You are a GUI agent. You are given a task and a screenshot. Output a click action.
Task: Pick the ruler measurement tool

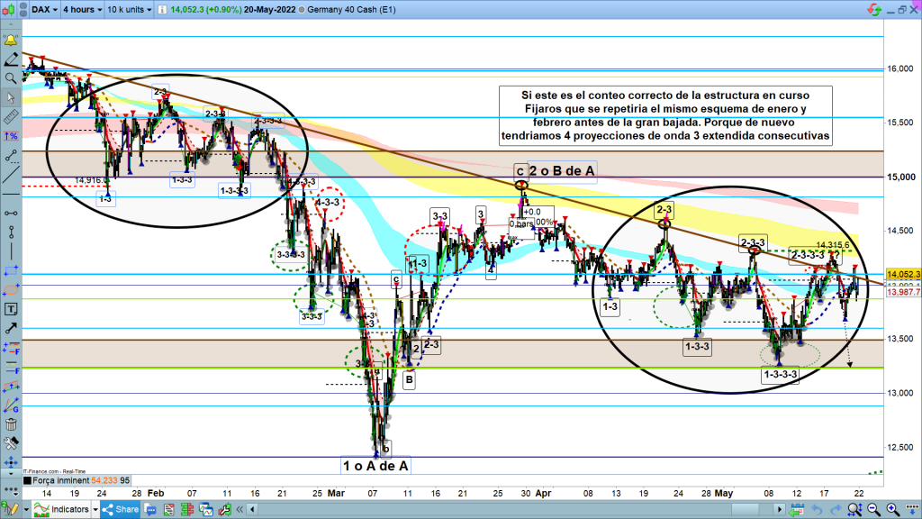[x=12, y=116]
